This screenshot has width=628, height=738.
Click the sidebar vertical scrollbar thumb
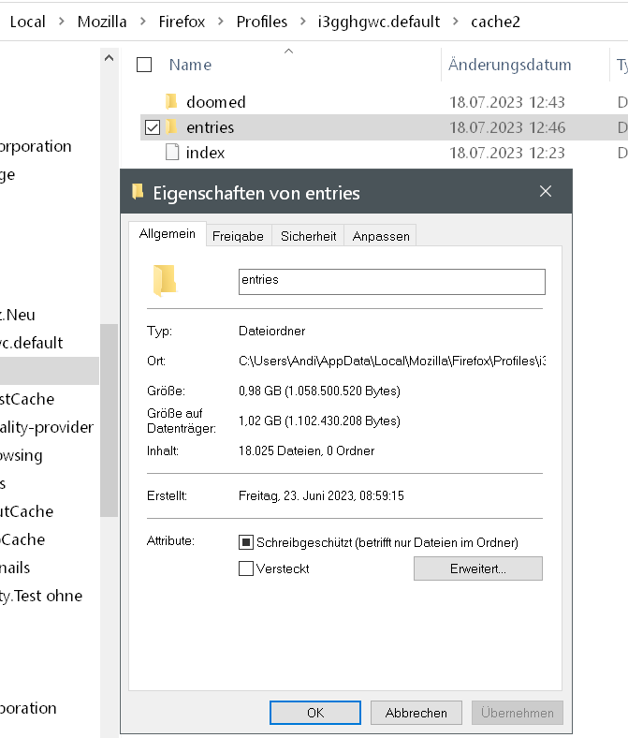point(110,420)
